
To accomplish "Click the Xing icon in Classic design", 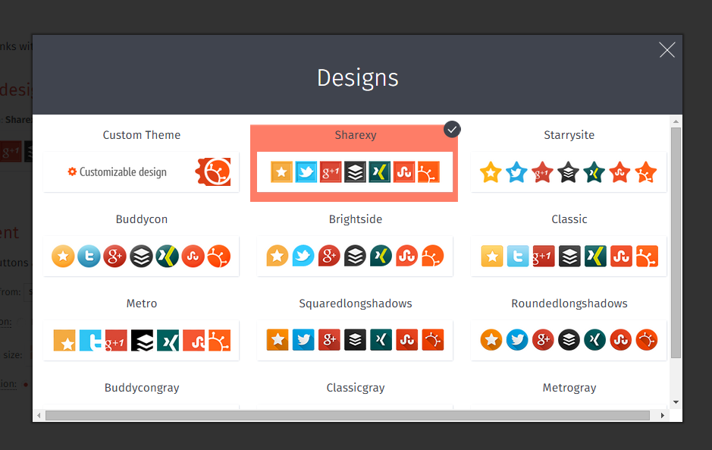I will [595, 256].
